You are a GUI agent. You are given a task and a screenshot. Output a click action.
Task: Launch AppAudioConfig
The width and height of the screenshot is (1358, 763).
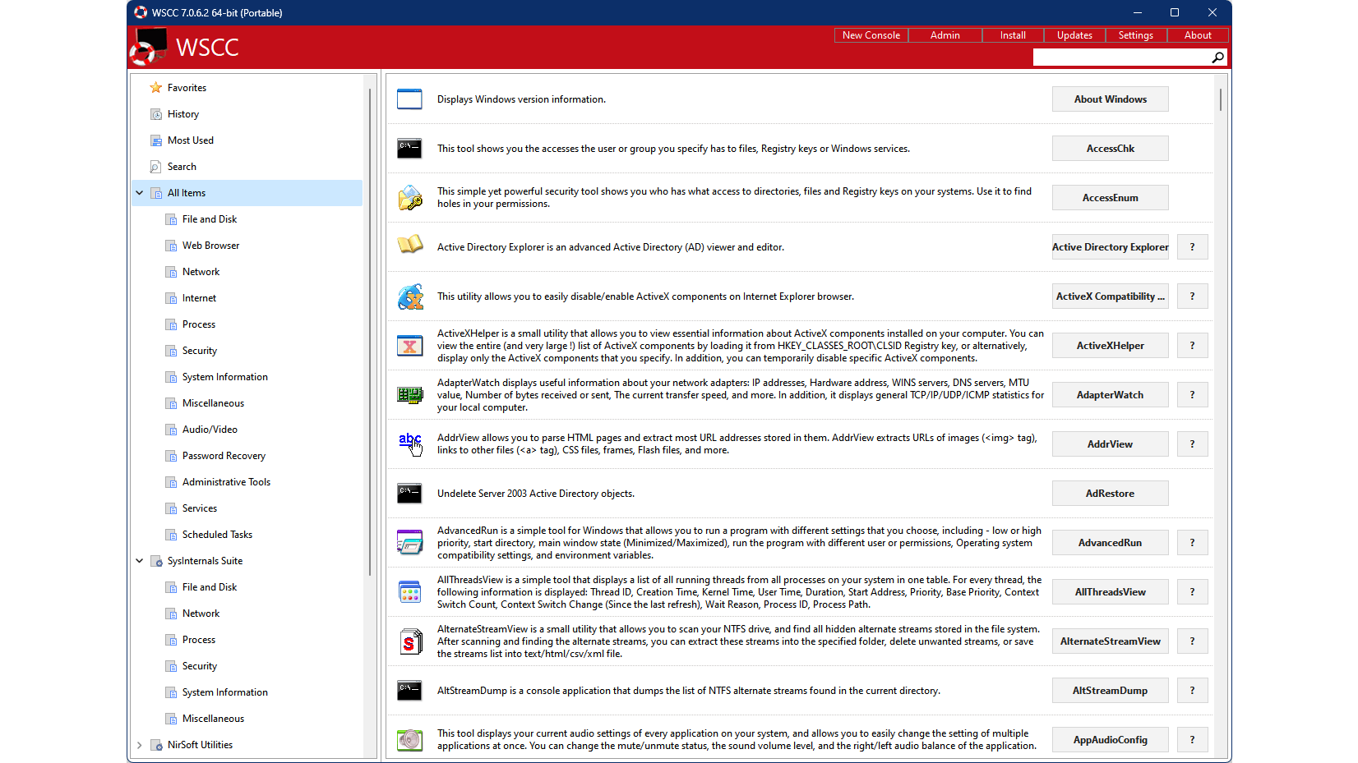tap(1110, 740)
